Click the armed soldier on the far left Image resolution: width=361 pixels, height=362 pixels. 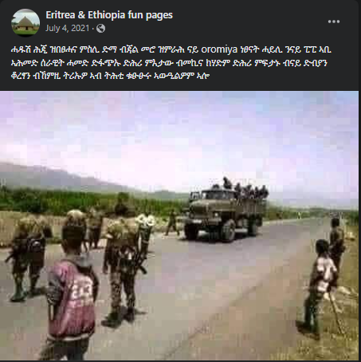tap(27, 257)
